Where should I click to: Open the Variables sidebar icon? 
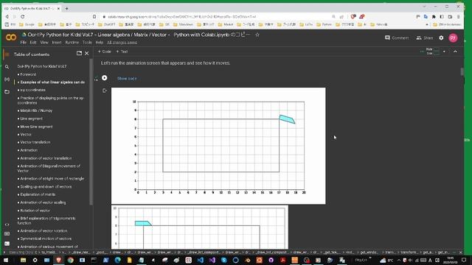[7, 79]
